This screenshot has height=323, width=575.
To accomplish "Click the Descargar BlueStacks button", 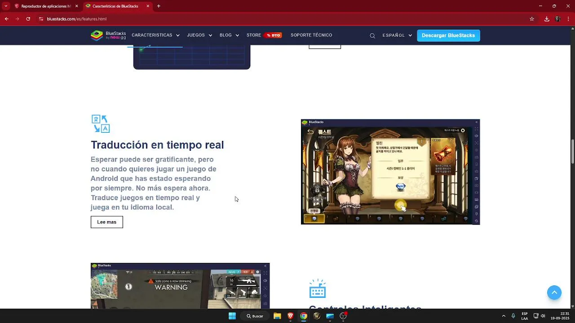I will point(448,35).
